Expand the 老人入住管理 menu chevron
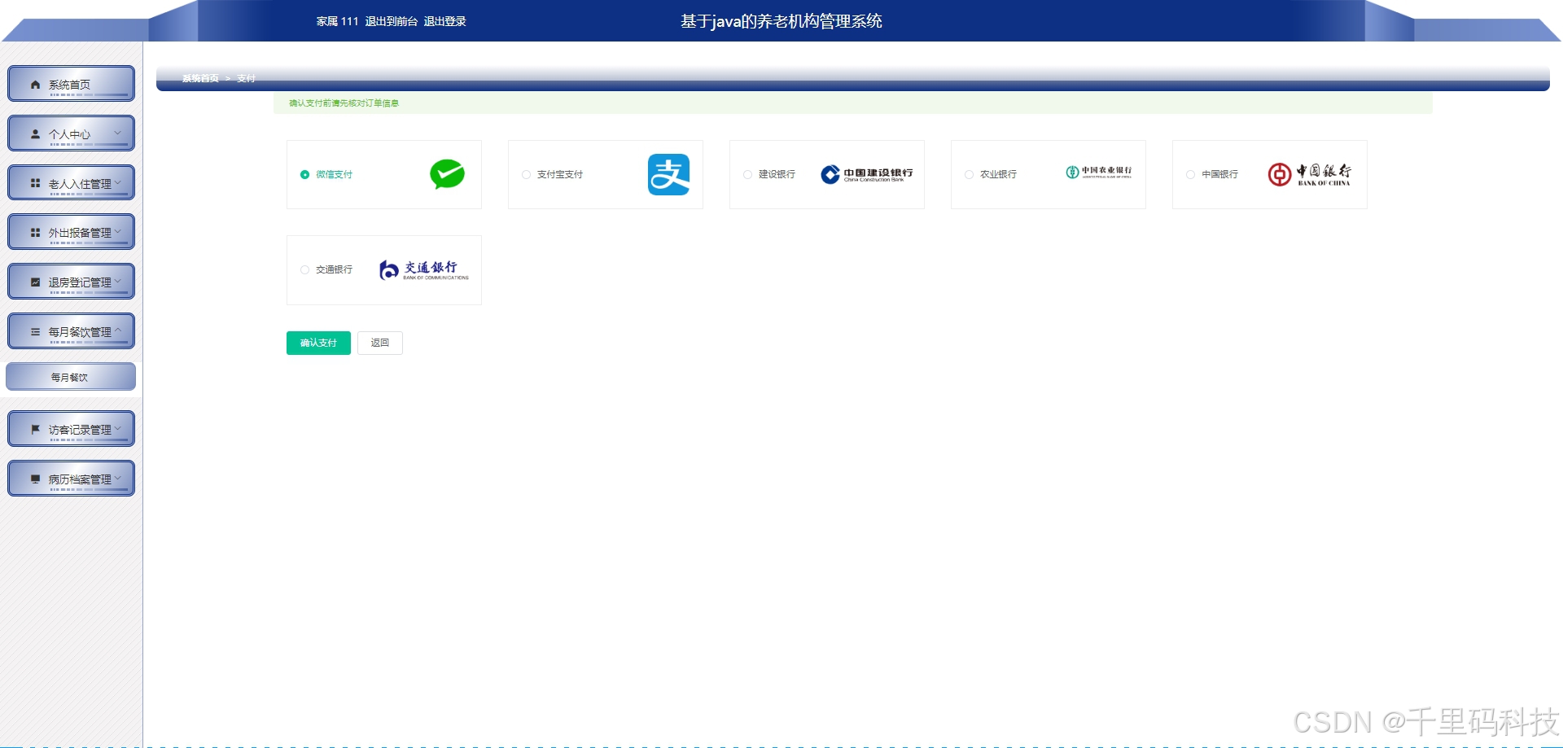 pyautogui.click(x=118, y=183)
